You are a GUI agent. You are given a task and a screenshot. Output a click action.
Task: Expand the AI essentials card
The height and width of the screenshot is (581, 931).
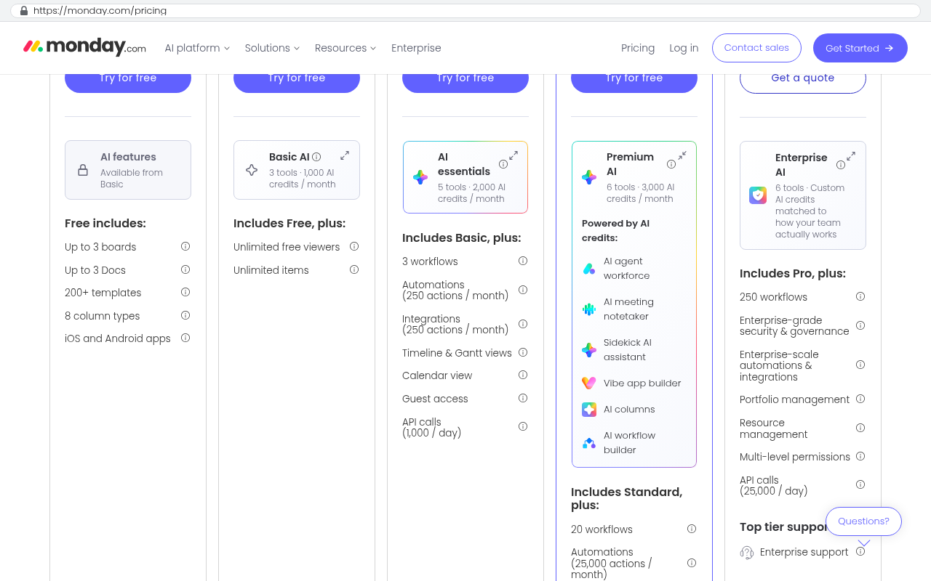coord(514,155)
